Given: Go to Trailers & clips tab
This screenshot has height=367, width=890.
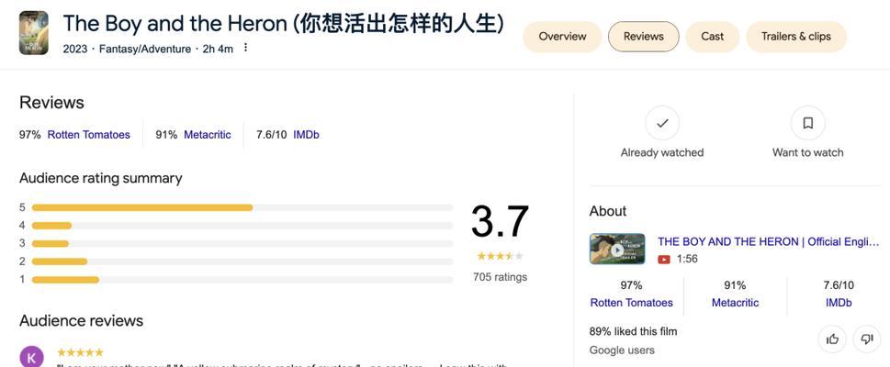Looking at the screenshot, I should click(795, 37).
